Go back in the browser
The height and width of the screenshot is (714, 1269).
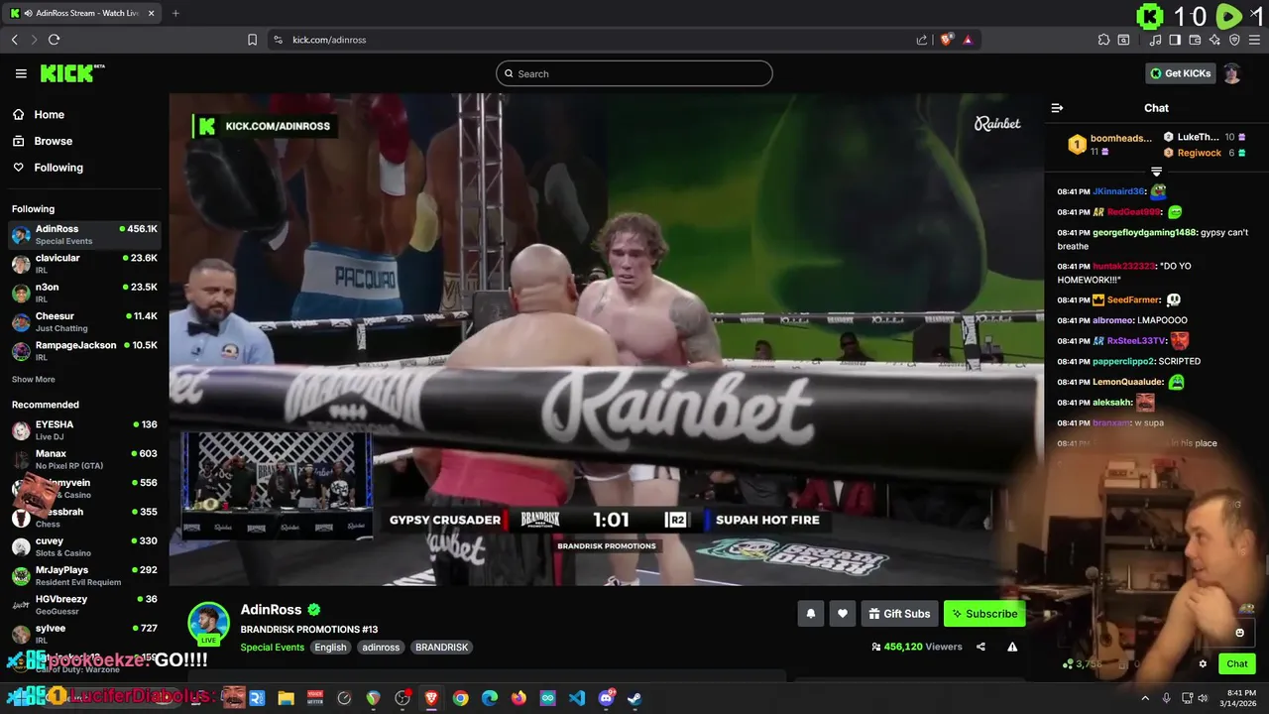15,40
